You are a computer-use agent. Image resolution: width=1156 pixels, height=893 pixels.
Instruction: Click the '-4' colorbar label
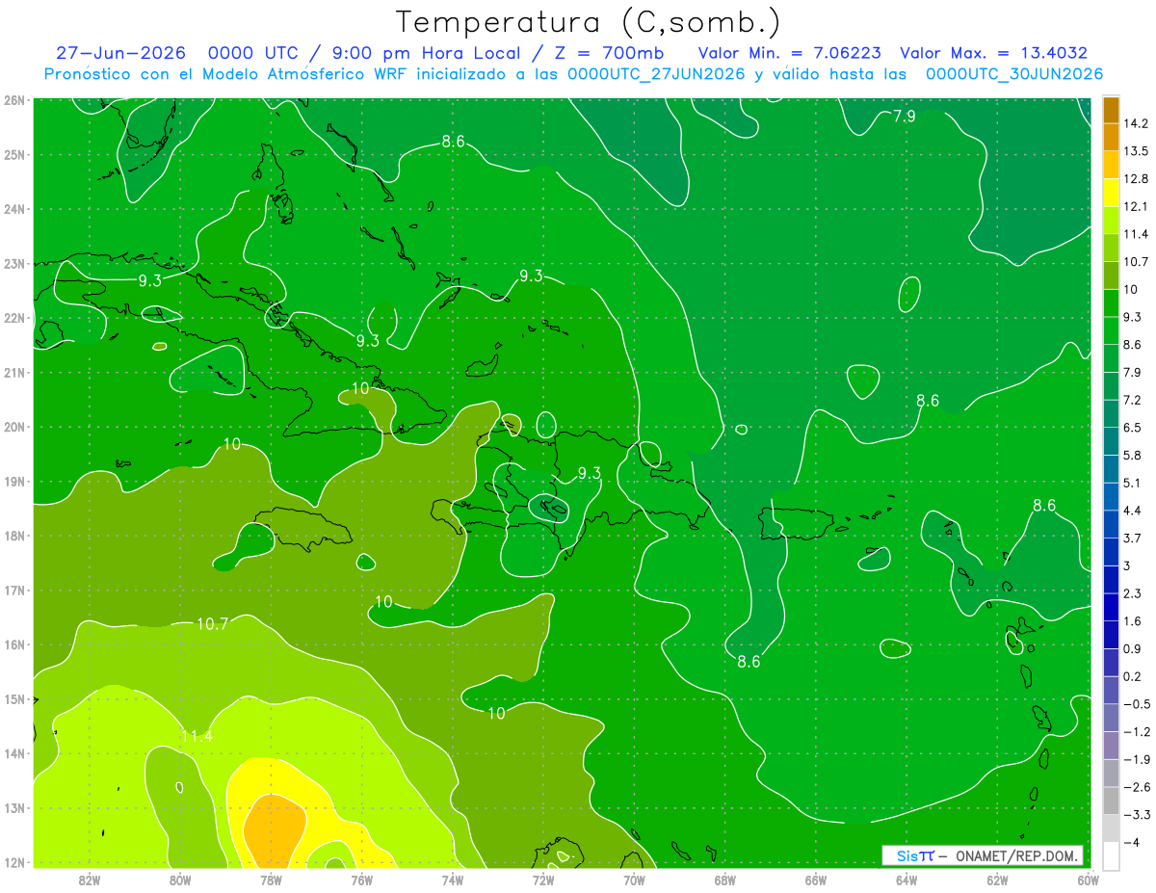pyautogui.click(x=1132, y=842)
